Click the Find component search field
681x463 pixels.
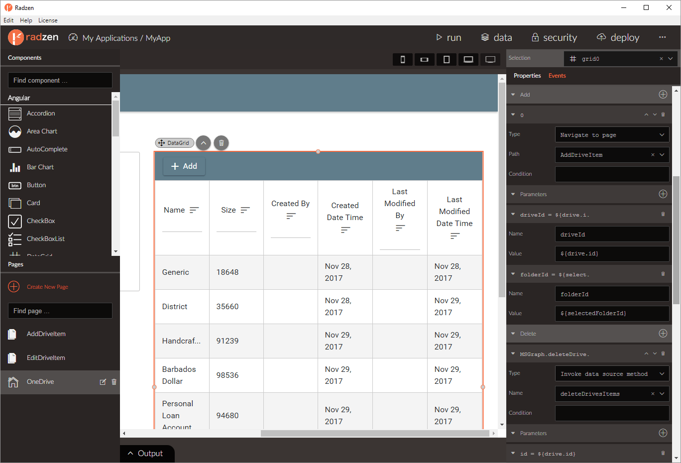tap(60, 80)
